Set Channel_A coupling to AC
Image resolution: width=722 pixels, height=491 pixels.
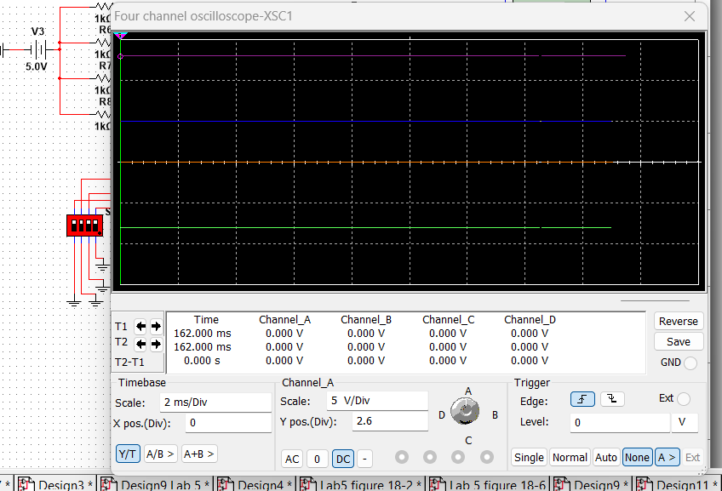pos(292,458)
